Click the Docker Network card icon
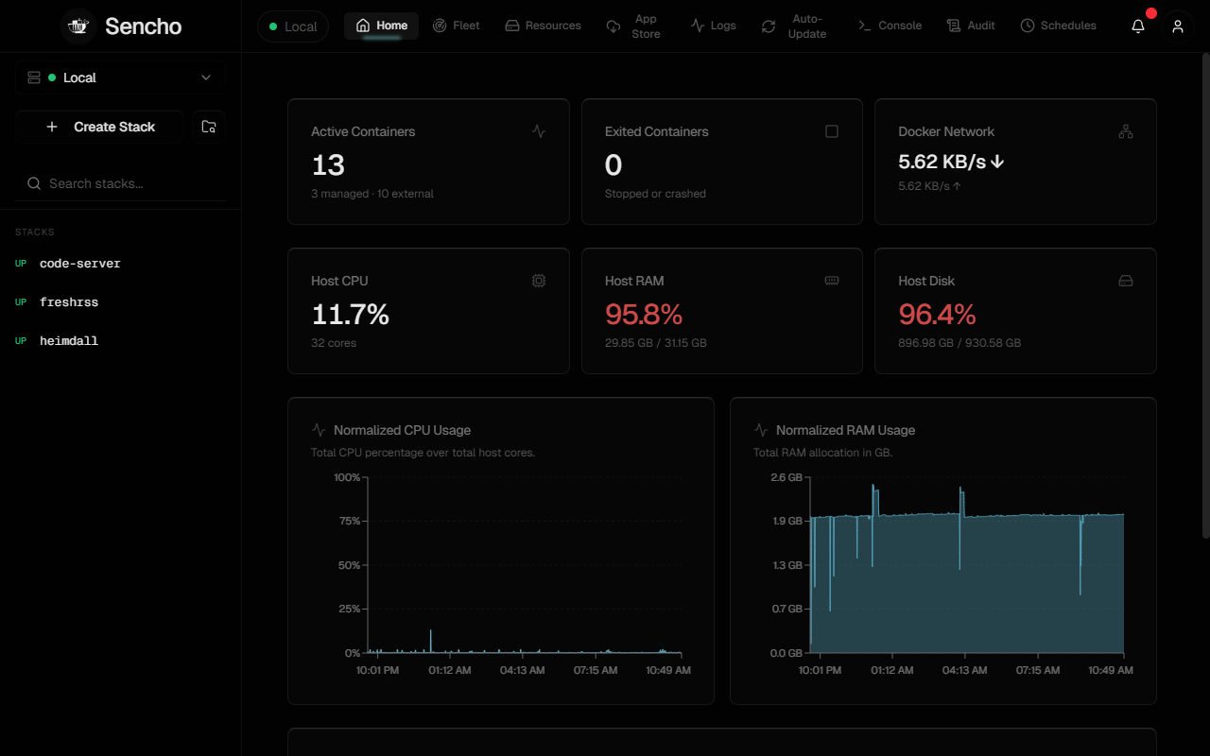The height and width of the screenshot is (756, 1210). [1125, 132]
